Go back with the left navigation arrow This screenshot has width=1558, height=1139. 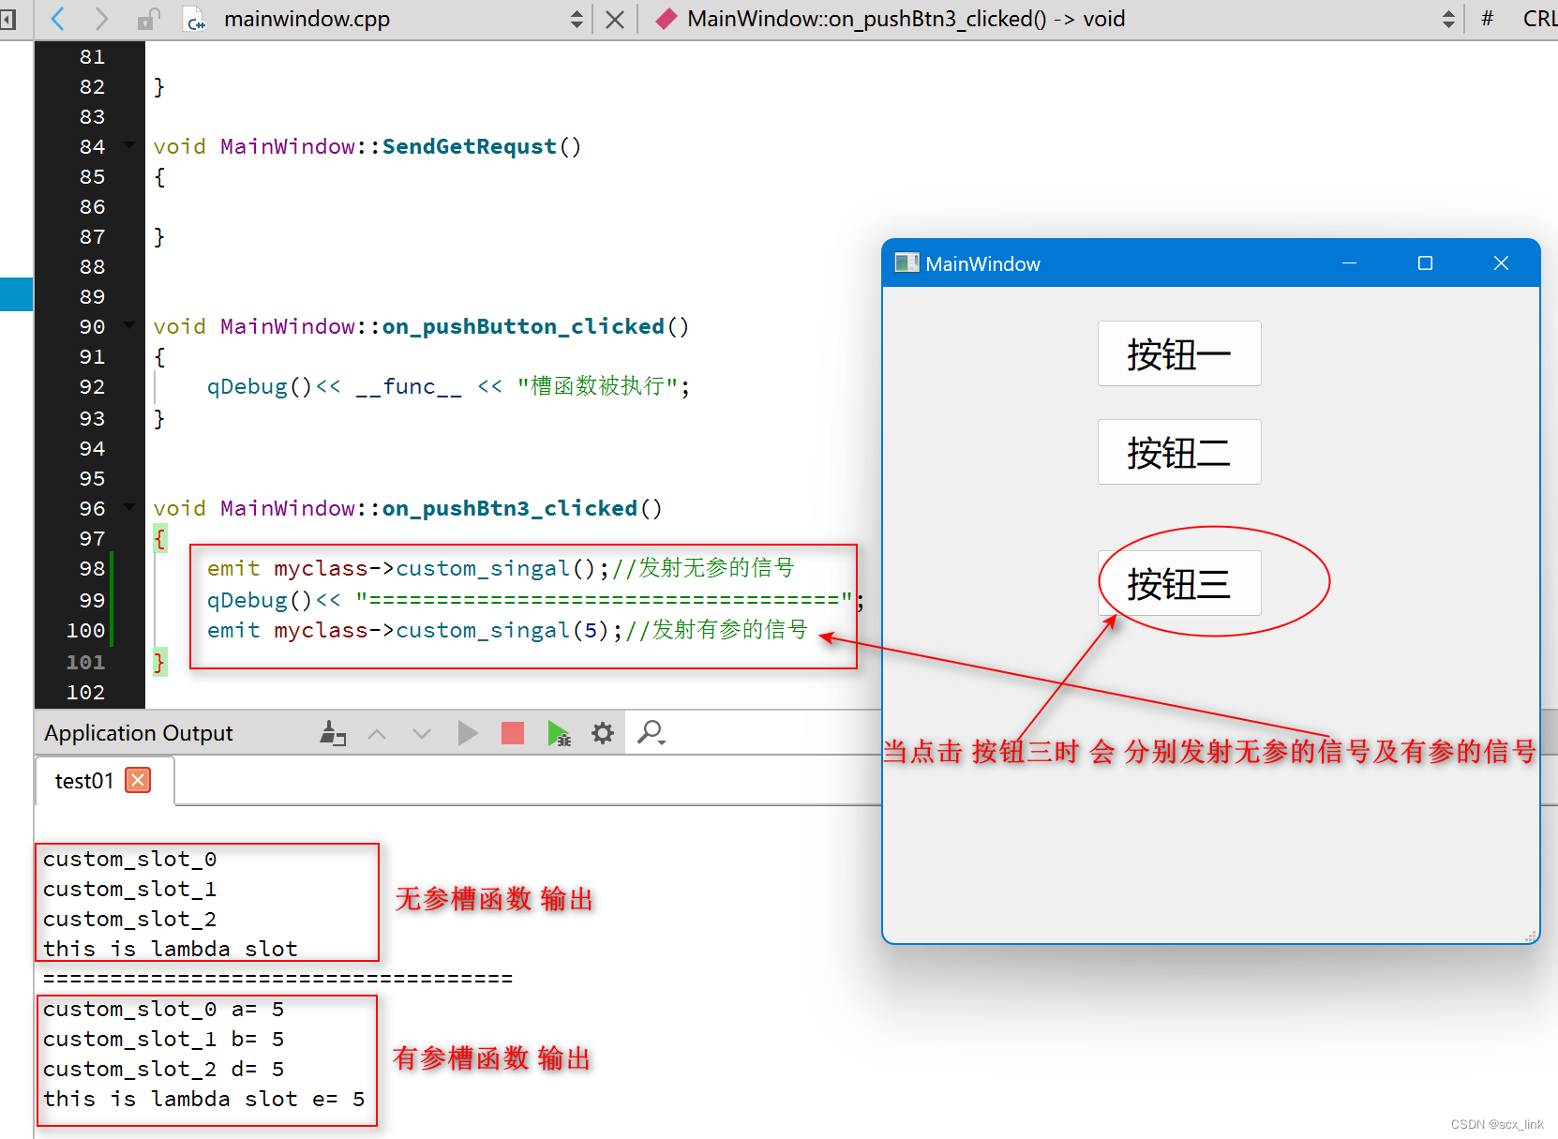[x=58, y=19]
